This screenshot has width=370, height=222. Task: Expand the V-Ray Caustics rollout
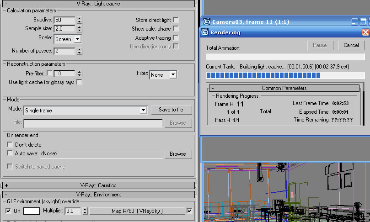point(98,185)
